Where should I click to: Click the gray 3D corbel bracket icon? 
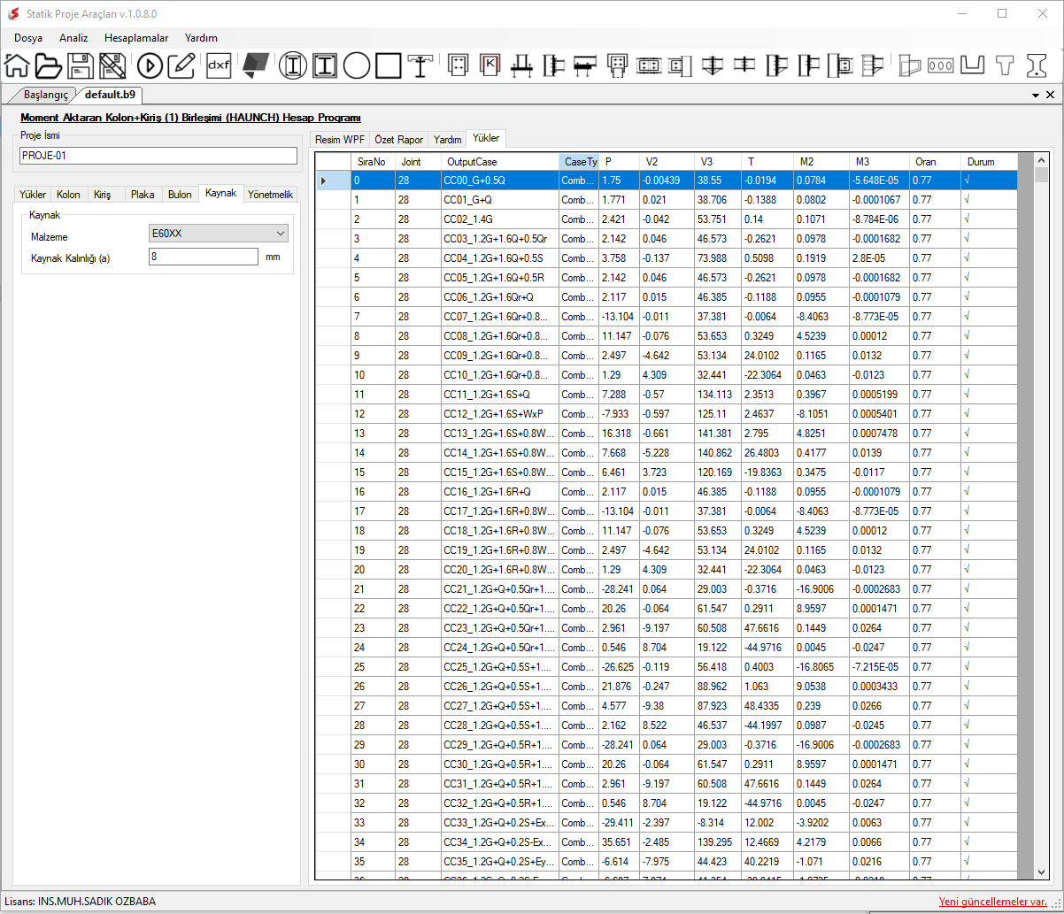coord(909,65)
